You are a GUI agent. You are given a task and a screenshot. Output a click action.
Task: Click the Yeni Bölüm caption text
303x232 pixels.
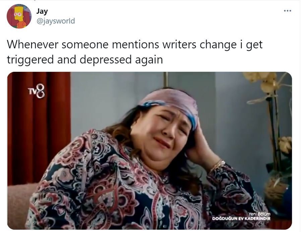point(259,214)
